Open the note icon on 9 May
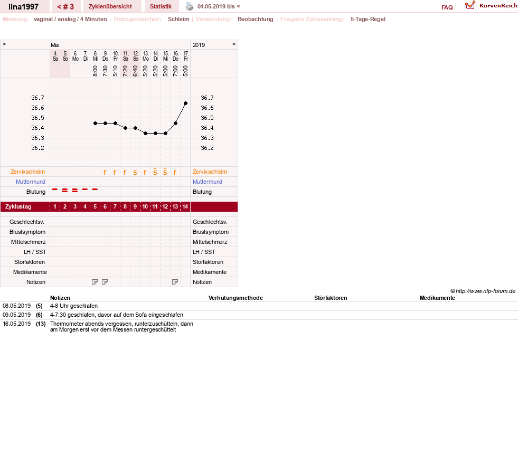This screenshot has width=518, height=463. click(x=105, y=282)
